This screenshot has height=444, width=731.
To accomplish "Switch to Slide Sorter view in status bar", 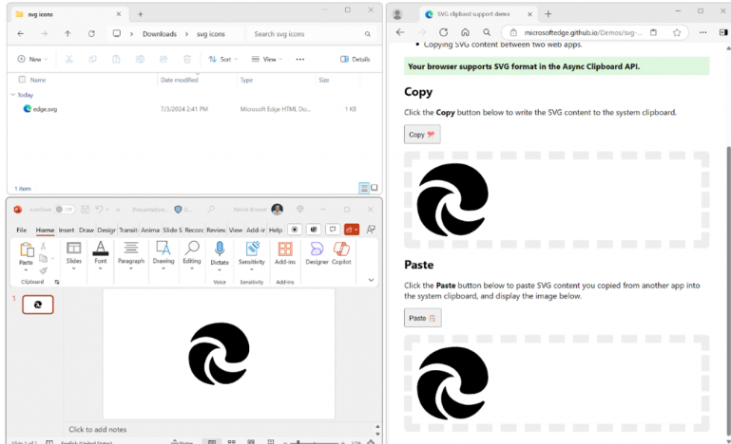I will tap(232, 441).
